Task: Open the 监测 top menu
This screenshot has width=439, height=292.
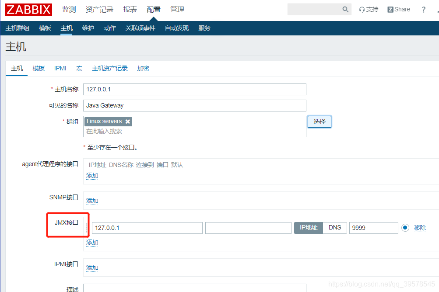Action: [69, 10]
